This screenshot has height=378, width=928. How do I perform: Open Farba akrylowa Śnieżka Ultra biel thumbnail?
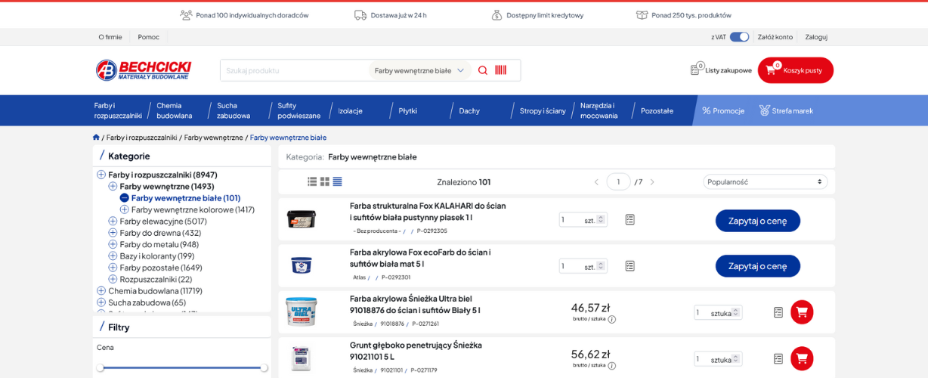301,311
